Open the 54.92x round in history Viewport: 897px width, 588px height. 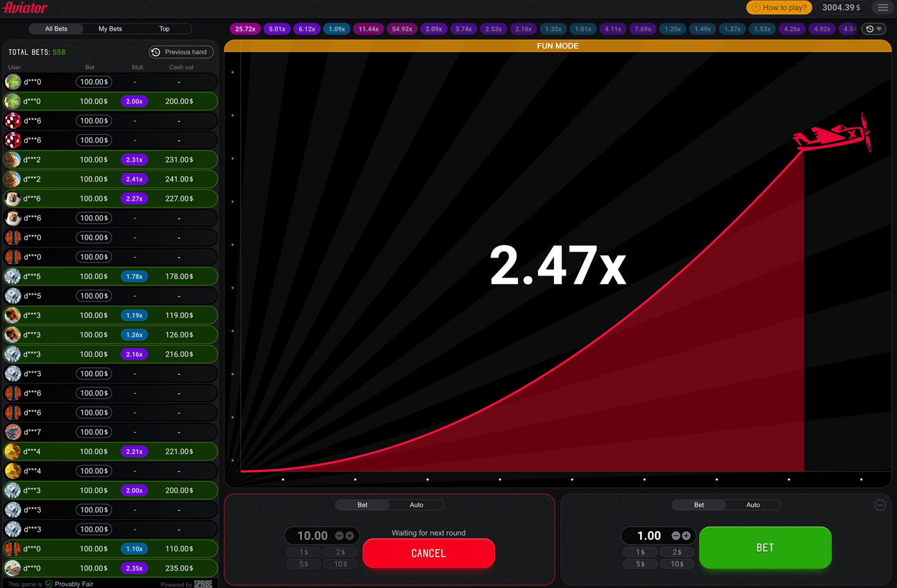point(403,29)
